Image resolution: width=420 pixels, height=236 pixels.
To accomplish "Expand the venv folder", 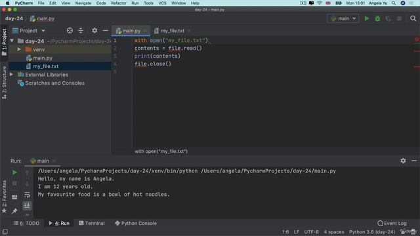I will [x=19, y=50].
